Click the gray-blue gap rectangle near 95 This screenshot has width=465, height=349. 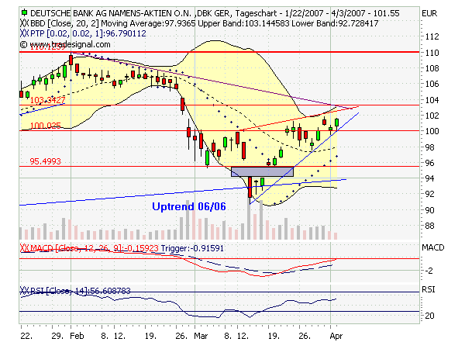pyautogui.click(x=261, y=171)
